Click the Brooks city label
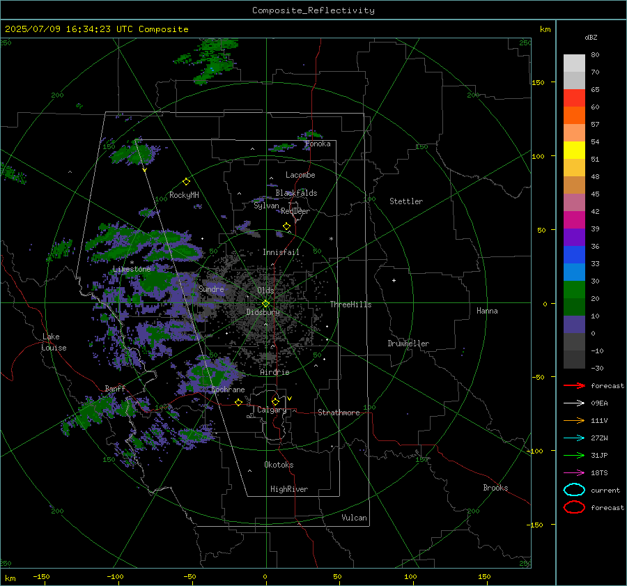The width and height of the screenshot is (627, 586). click(x=495, y=488)
